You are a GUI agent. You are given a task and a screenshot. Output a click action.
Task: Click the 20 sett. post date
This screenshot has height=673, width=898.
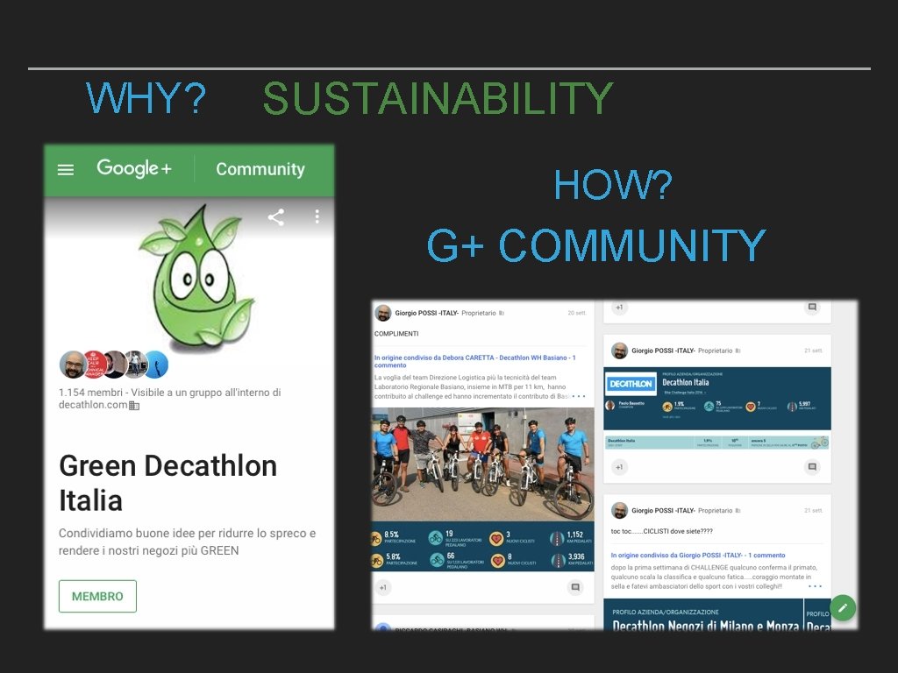click(577, 313)
